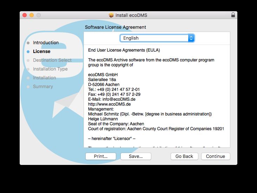Click Go Back button
Image resolution: width=257 pixels, height=193 pixels.
184,156
